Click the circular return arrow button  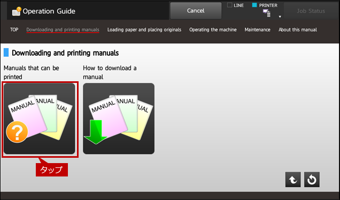click(x=312, y=180)
